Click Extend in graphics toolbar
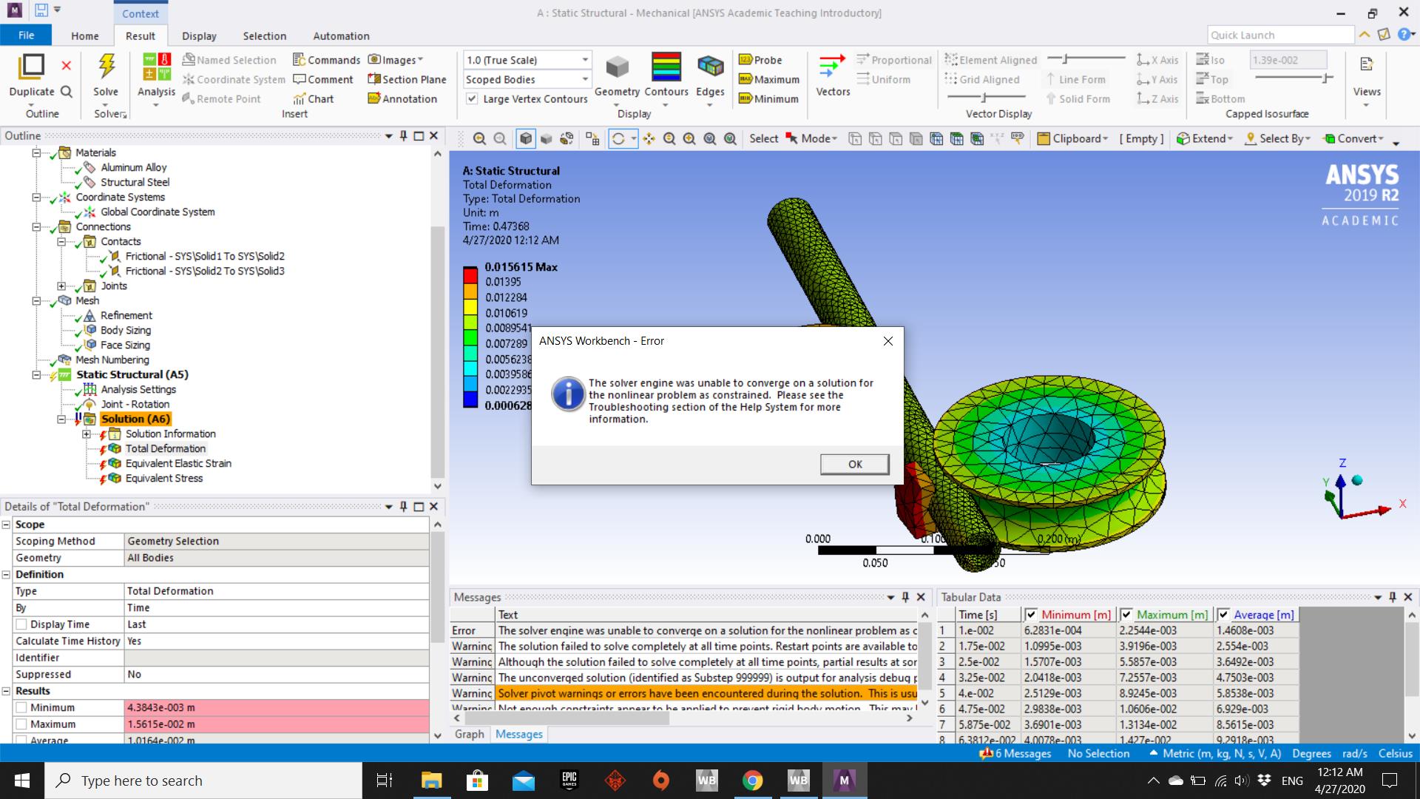 1205,138
